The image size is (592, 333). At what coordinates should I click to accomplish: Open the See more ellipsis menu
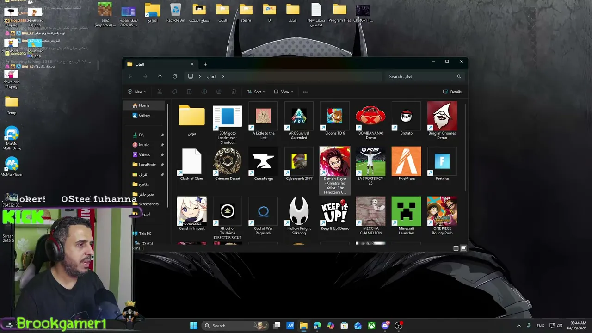click(x=306, y=92)
